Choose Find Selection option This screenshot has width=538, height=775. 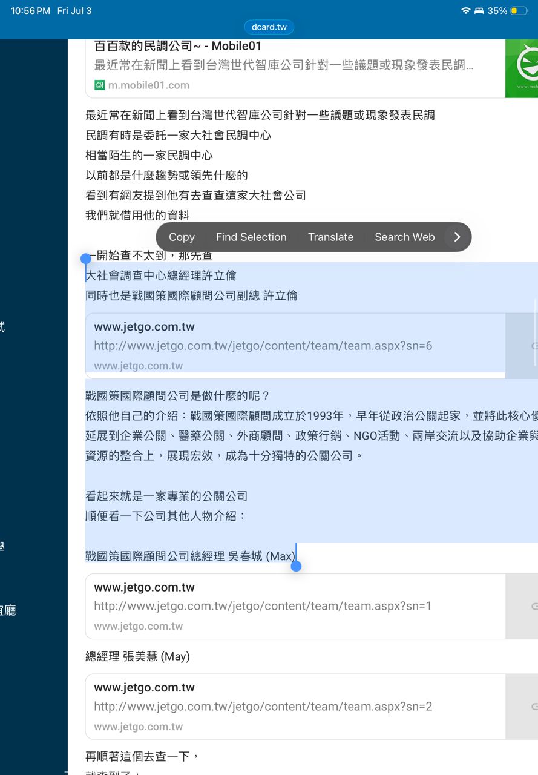pos(251,237)
